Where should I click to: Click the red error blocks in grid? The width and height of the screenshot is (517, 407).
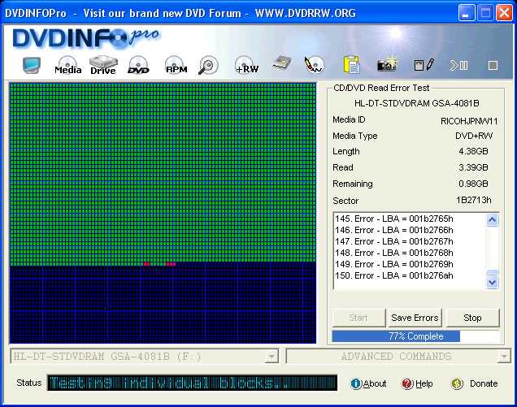pos(171,264)
